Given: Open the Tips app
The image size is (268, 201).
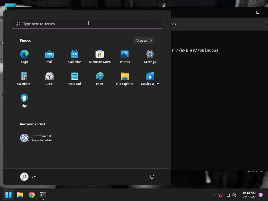Looking at the screenshot, I should coord(24,101).
